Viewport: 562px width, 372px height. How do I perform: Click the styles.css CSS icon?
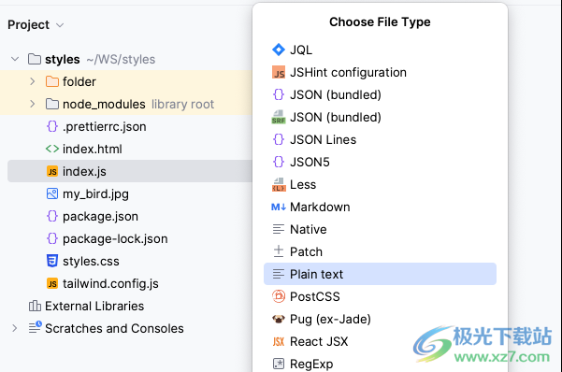pos(52,261)
